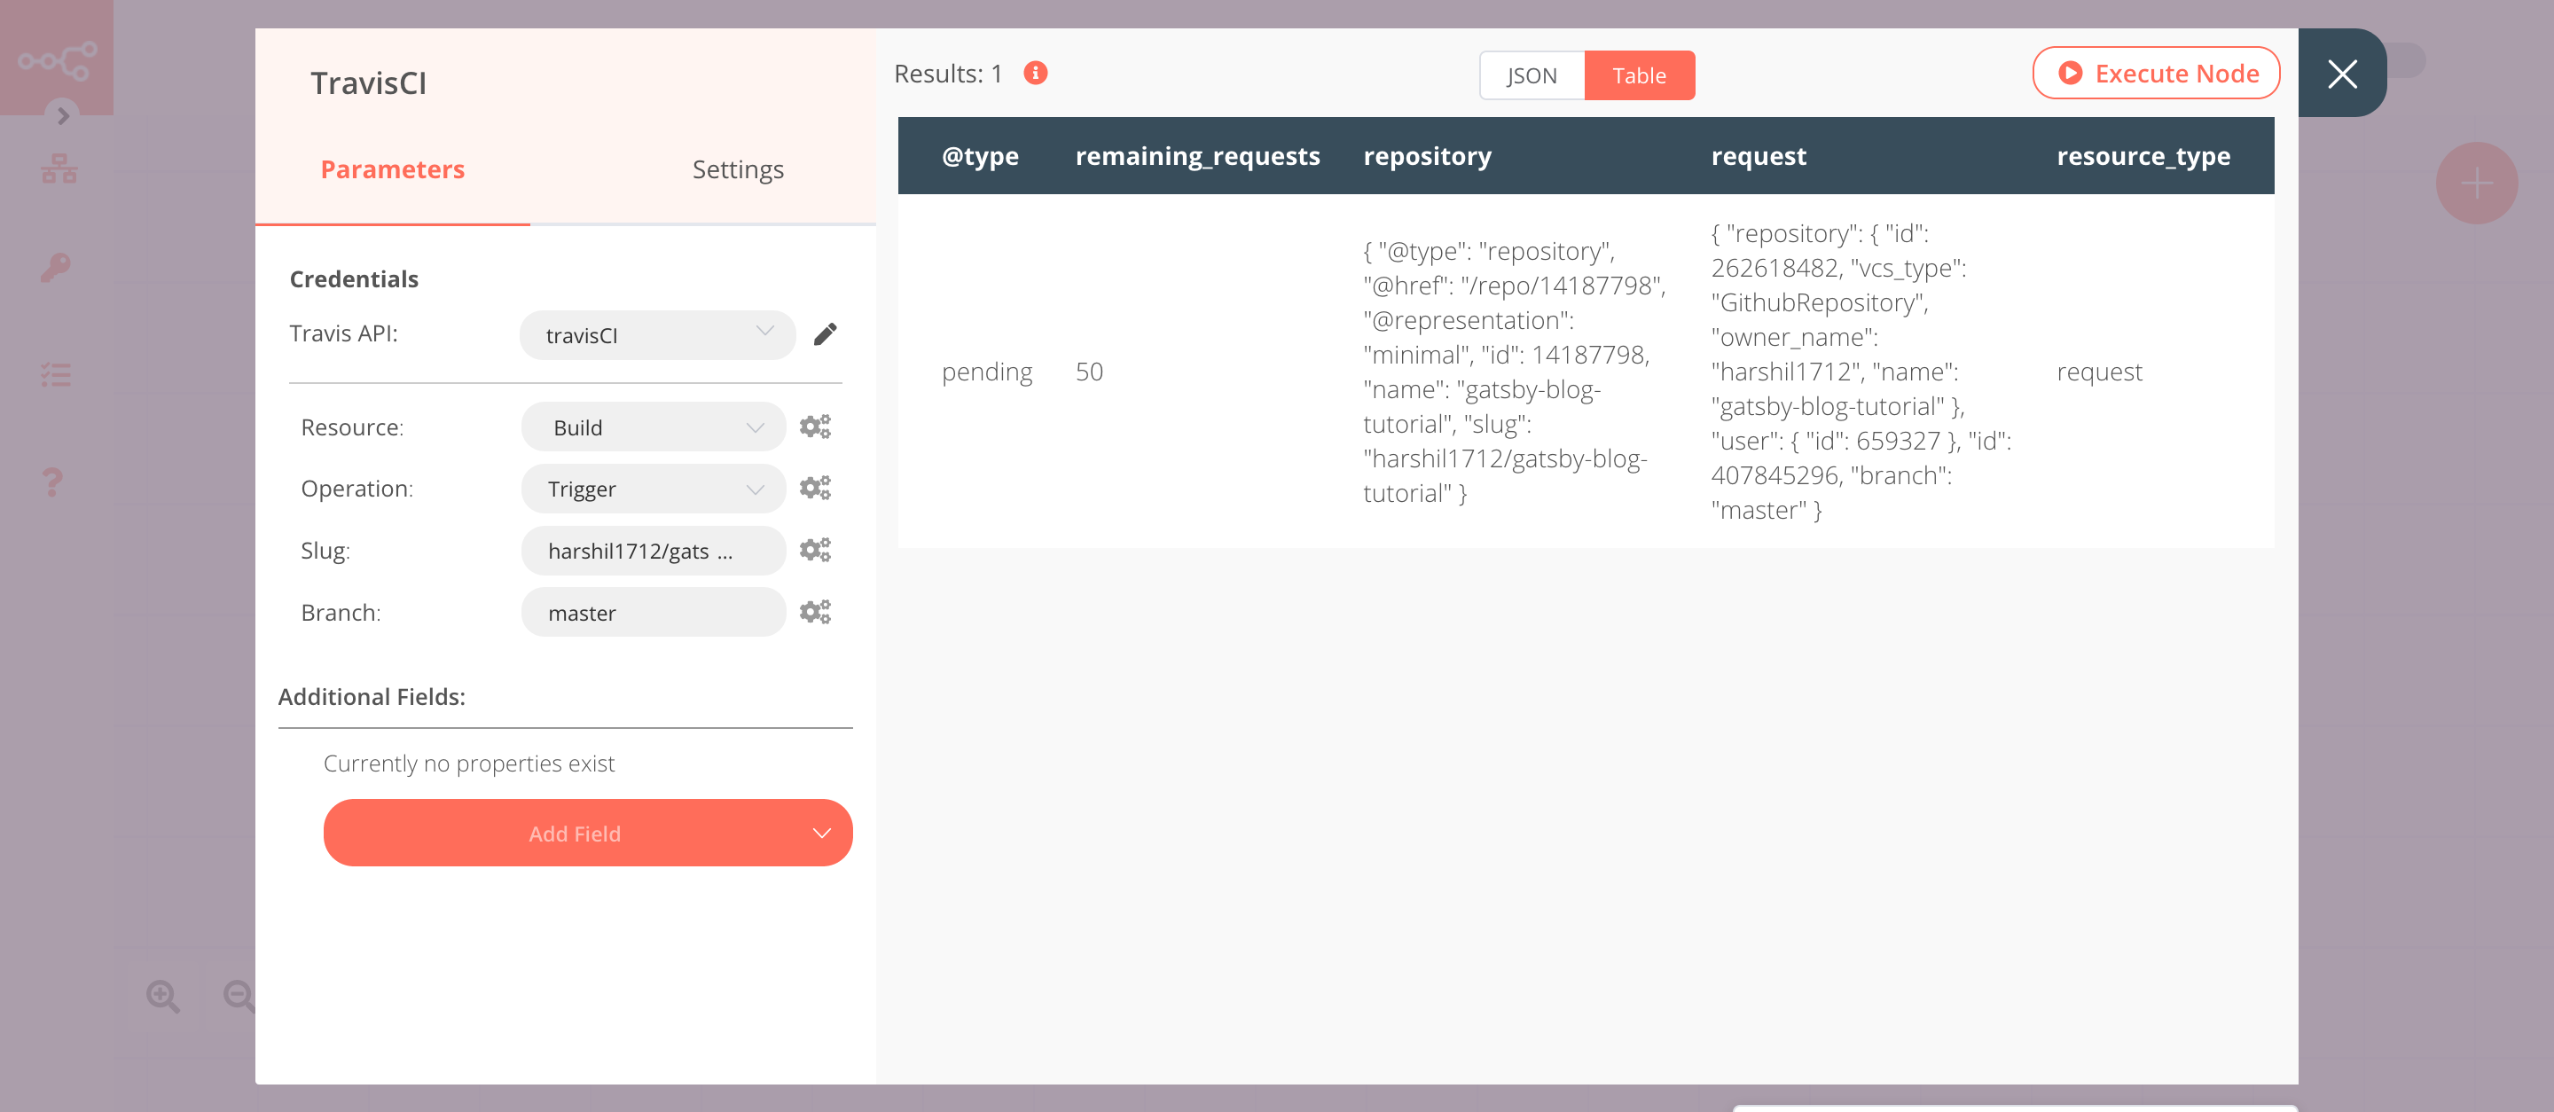The image size is (2554, 1112).
Task: Click the Execute Node play icon
Action: click(x=2070, y=74)
